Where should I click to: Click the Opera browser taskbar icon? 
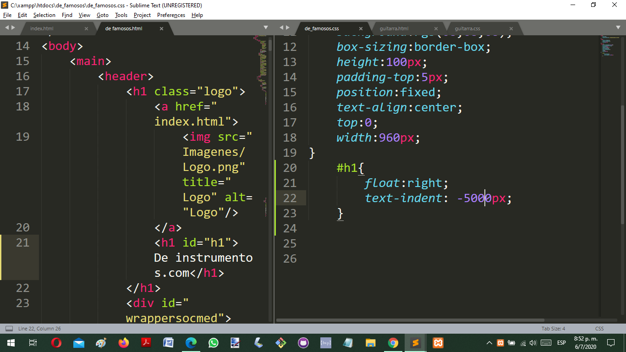[x=56, y=342]
